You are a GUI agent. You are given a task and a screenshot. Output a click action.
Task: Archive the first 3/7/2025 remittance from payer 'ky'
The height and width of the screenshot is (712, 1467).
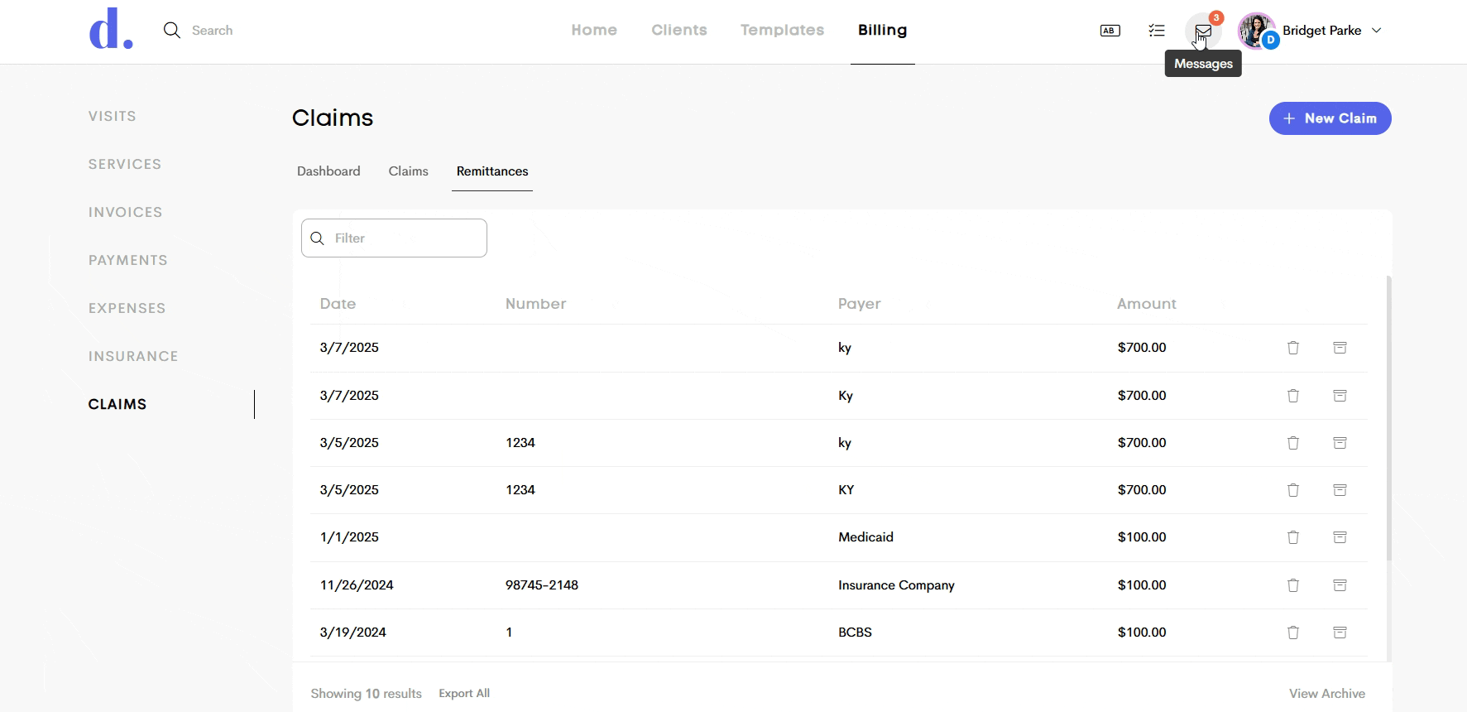pyautogui.click(x=1340, y=348)
